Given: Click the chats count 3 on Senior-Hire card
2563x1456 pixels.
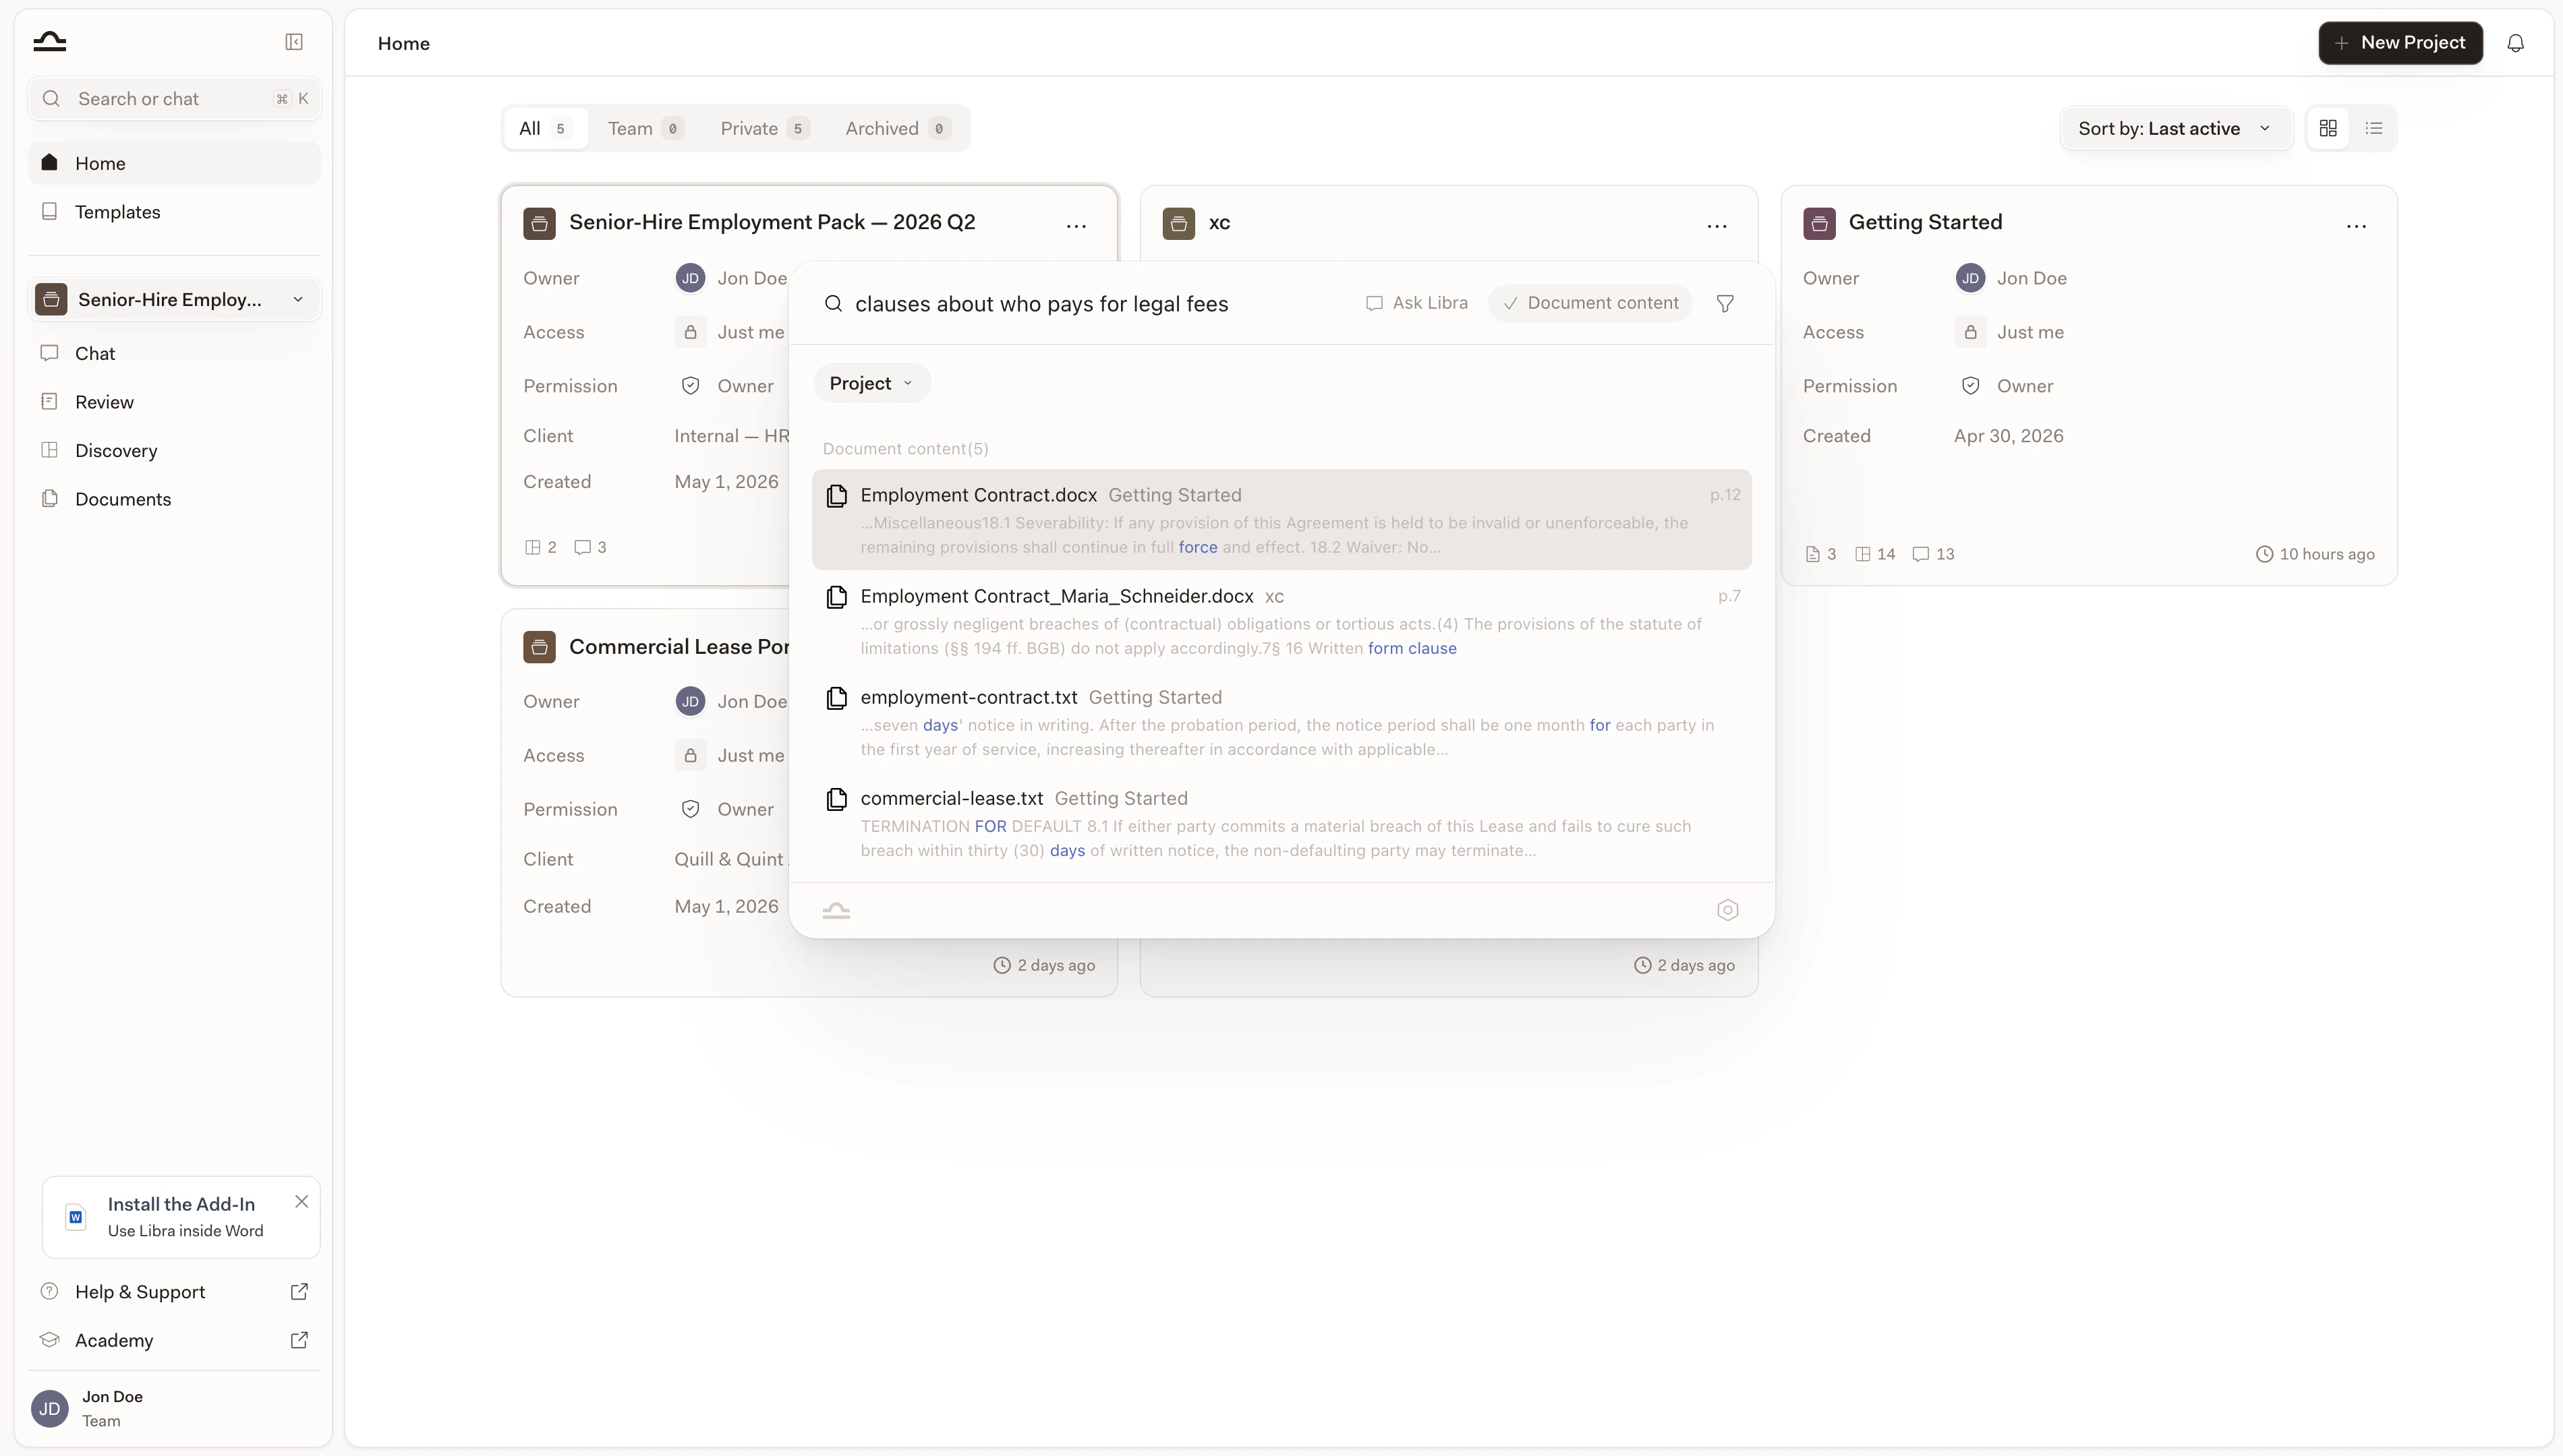Looking at the screenshot, I should click(590, 547).
